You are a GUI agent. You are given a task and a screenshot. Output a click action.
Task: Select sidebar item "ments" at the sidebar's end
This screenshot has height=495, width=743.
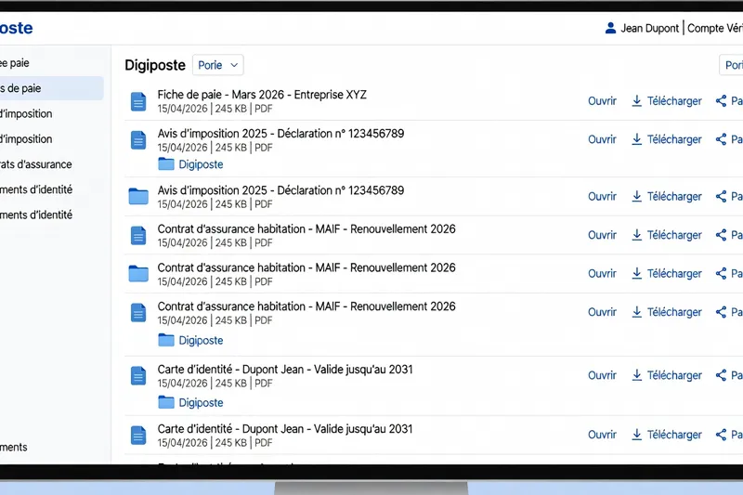pos(14,447)
